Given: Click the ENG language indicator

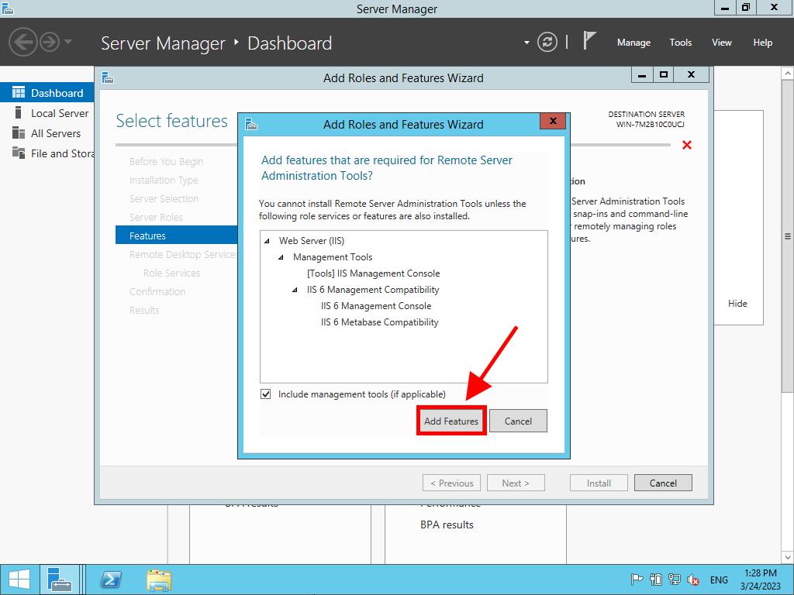Looking at the screenshot, I should (x=719, y=580).
